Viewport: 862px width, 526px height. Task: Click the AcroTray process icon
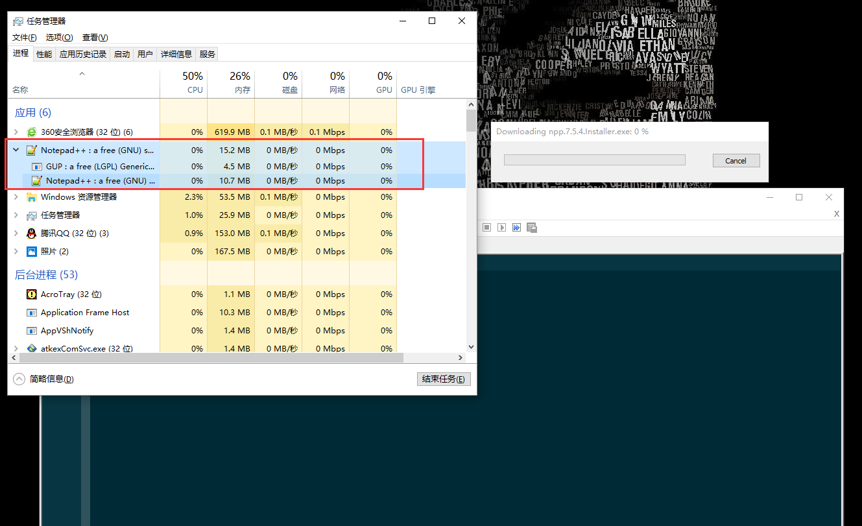click(x=32, y=294)
